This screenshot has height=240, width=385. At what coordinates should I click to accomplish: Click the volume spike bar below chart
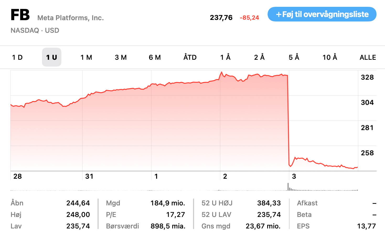288,187
